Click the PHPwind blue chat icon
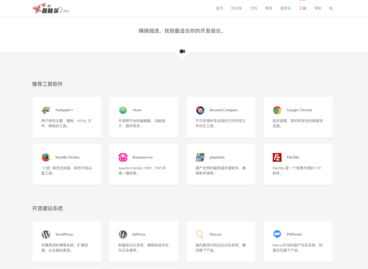Screen dimensions: 368x269 pyautogui.click(x=277, y=234)
